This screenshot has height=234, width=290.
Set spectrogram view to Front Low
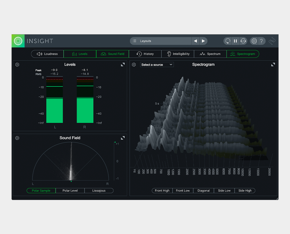pos(183,191)
